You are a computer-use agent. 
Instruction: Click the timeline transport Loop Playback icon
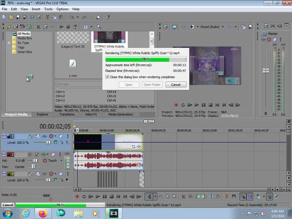coord(84,196)
